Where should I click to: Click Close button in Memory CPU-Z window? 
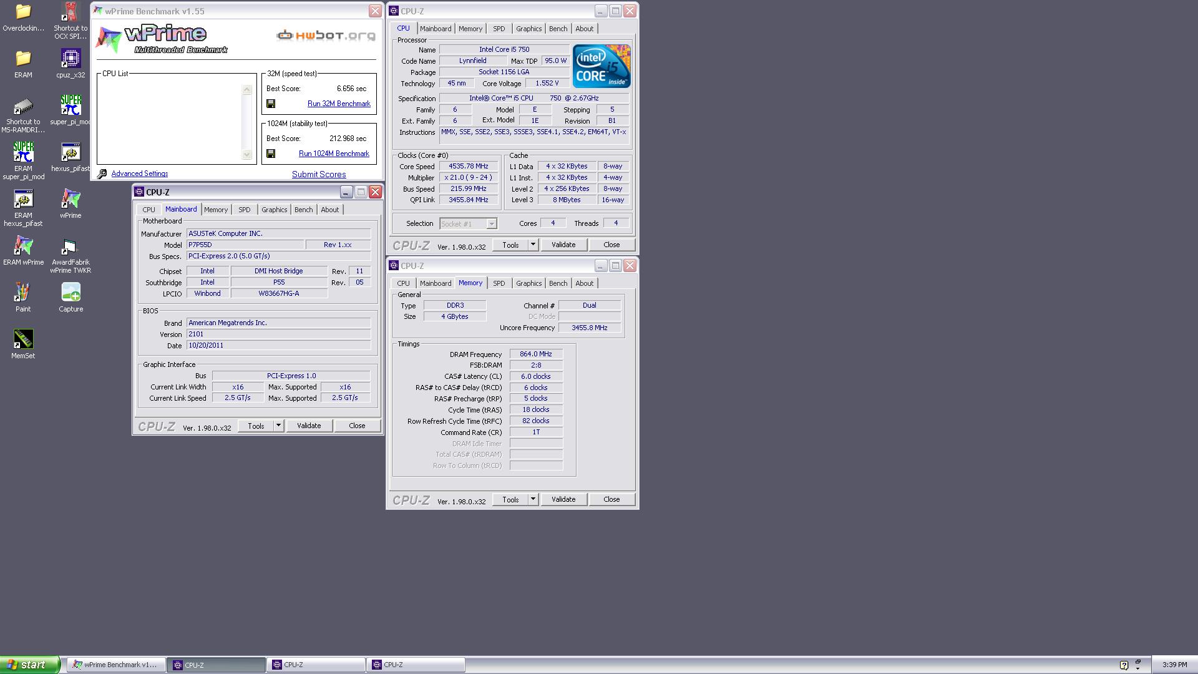(x=611, y=499)
